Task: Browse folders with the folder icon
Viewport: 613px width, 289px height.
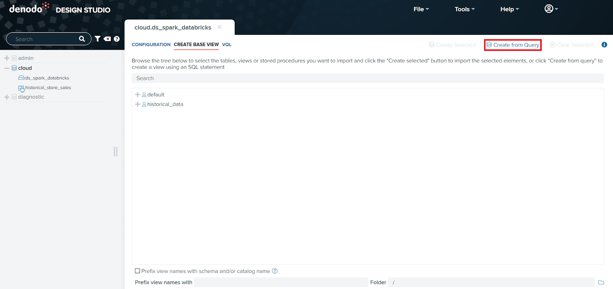Action: pyautogui.click(x=601, y=283)
